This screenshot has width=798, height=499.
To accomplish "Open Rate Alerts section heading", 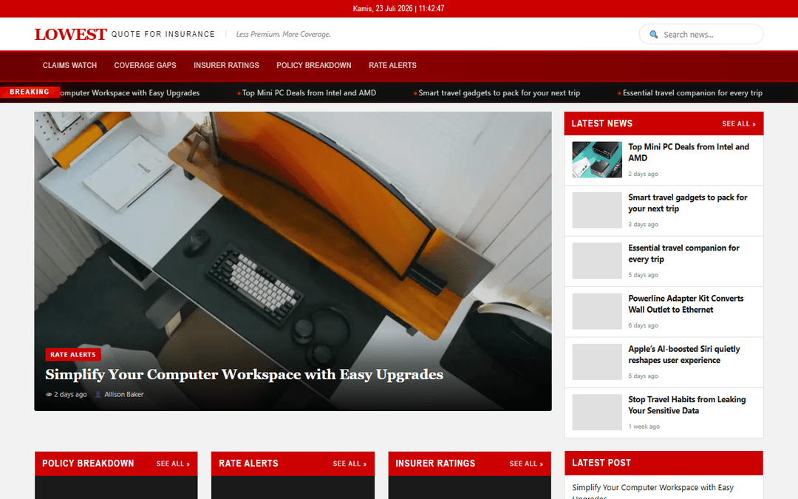I will click(x=248, y=464).
